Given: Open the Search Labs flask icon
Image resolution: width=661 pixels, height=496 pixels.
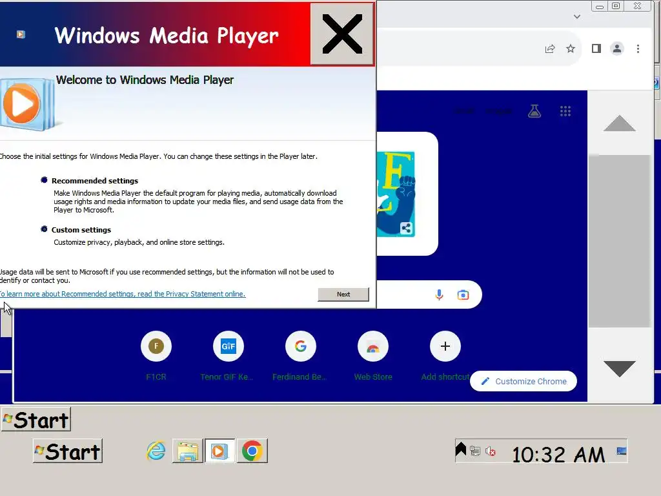Looking at the screenshot, I should [534, 111].
